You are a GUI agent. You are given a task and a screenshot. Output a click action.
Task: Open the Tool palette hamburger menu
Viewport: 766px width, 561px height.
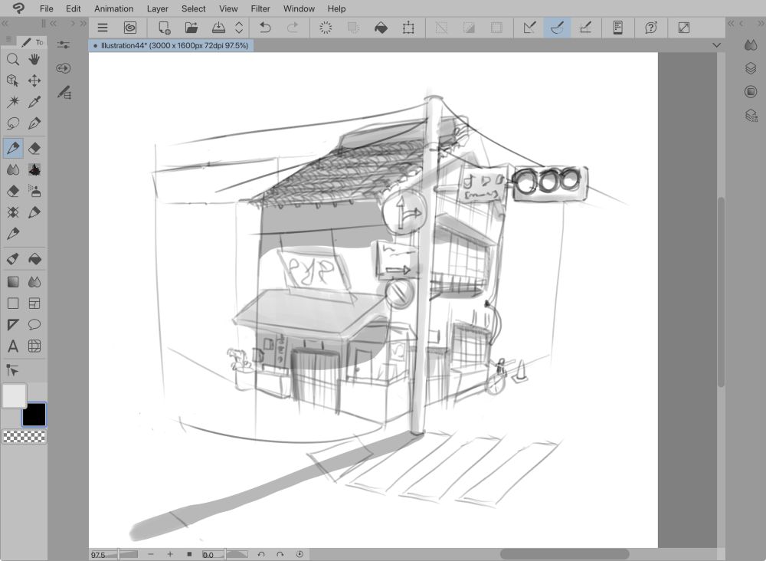coord(8,40)
